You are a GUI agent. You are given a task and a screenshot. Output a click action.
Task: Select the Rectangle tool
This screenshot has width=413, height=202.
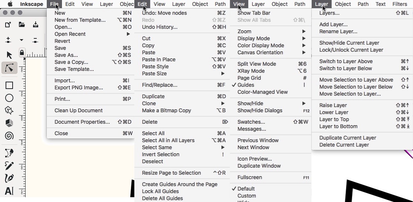click(x=9, y=85)
